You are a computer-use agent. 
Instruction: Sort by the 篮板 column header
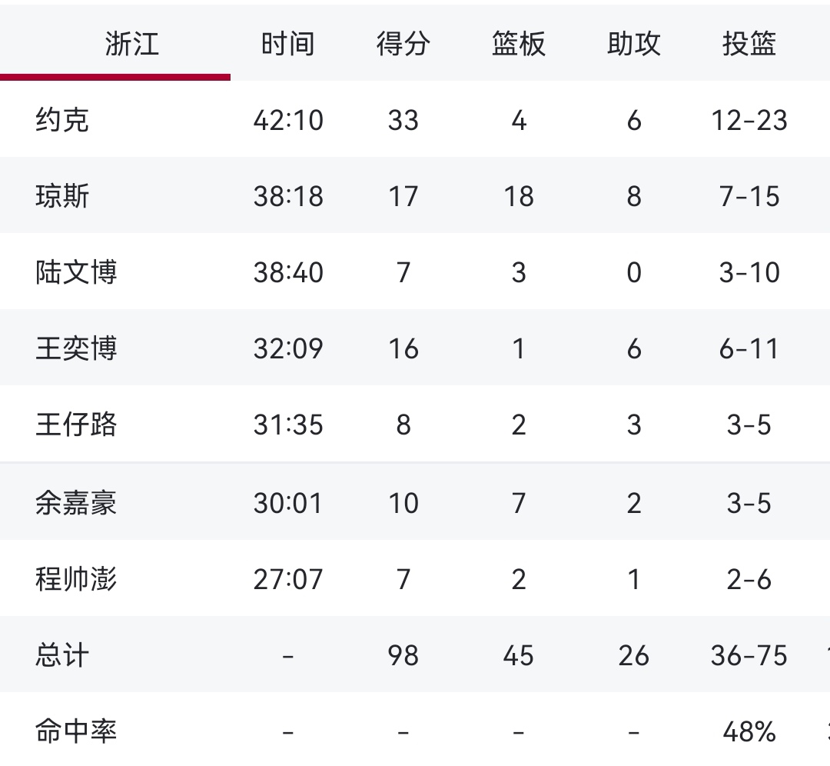[516, 44]
